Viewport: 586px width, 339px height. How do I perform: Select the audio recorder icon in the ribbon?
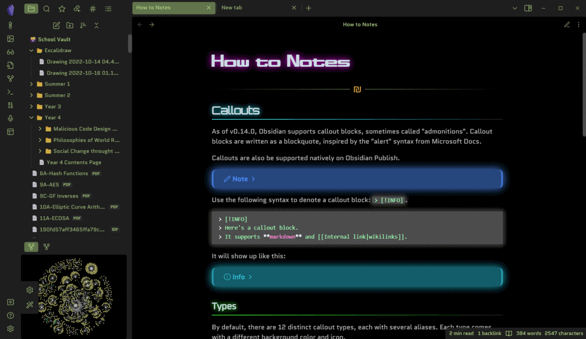[x=10, y=118]
